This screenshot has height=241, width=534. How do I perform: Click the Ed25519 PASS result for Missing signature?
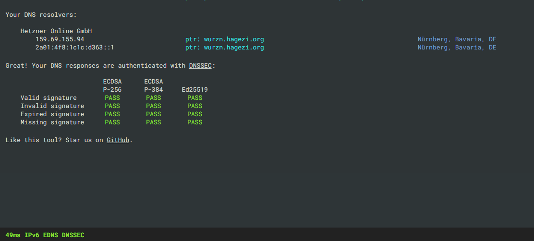pos(194,122)
